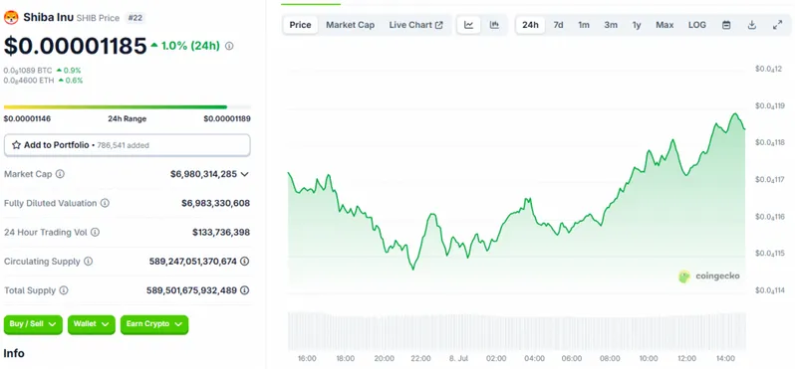The width and height of the screenshot is (795, 369).
Task: Open the Wallet dropdown
Action: coord(92,324)
